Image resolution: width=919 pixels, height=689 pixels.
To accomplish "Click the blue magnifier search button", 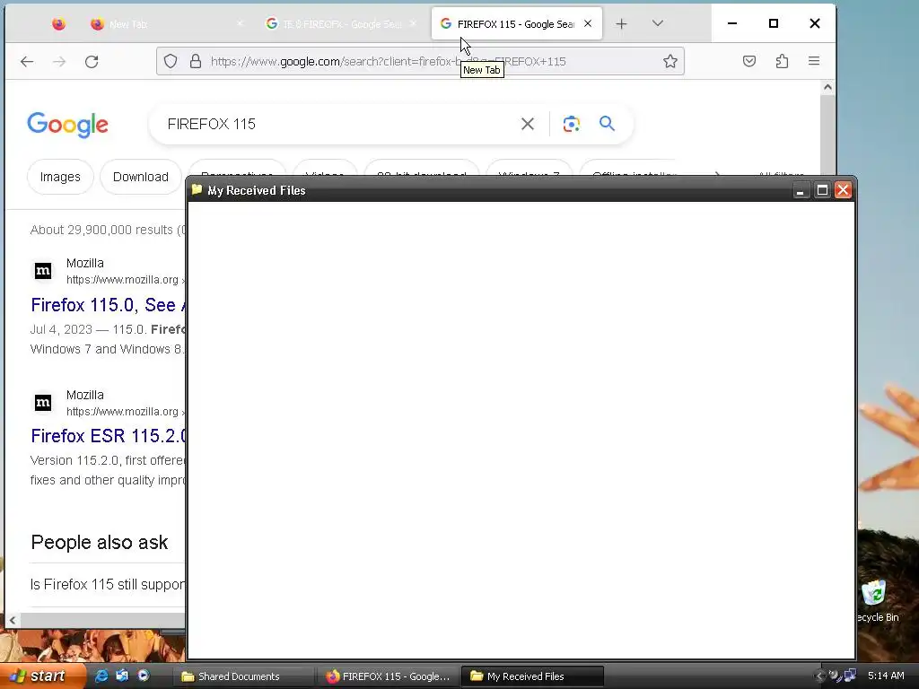I will pos(607,123).
